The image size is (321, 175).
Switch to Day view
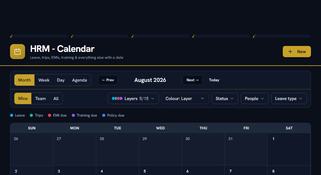pos(61,80)
